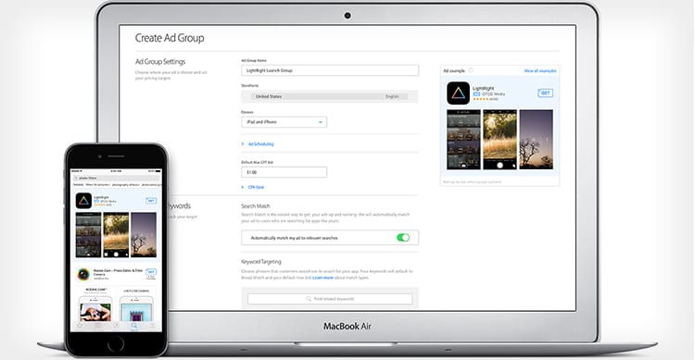Click the star rating in the laptop ad example
Image resolution: width=695 pixels, height=360 pixels.
tap(480, 99)
